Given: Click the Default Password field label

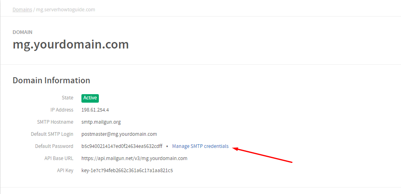Looking at the screenshot, I should click(x=54, y=146).
